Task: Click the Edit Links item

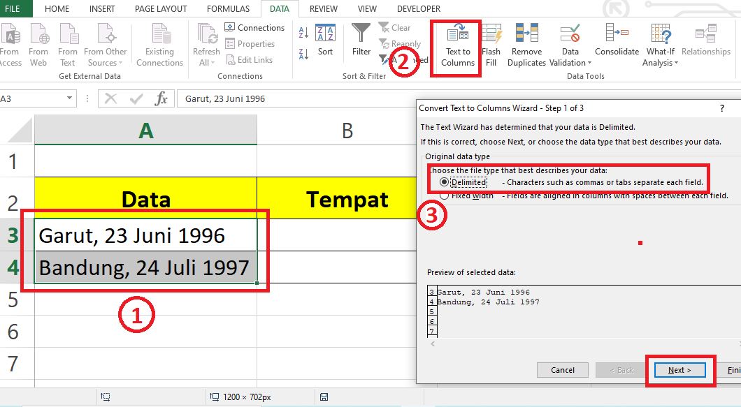Action: point(249,60)
